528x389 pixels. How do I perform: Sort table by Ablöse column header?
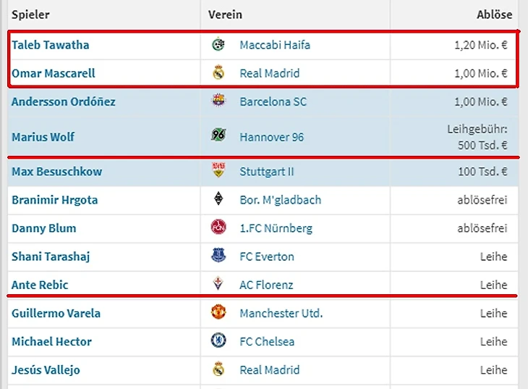point(494,14)
